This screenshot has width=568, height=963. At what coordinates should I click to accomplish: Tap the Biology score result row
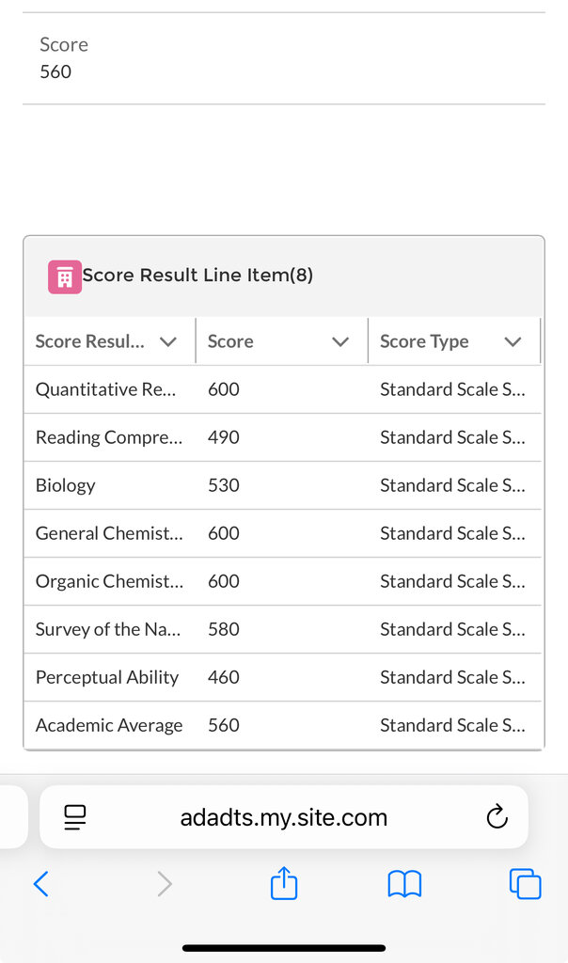66,485
